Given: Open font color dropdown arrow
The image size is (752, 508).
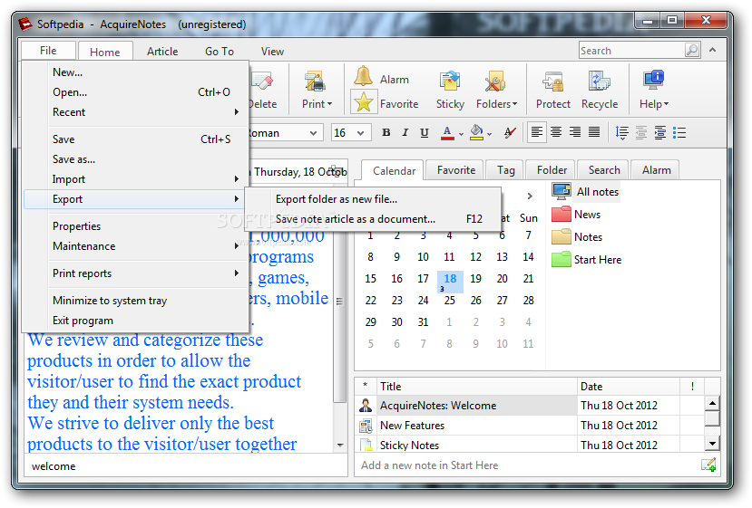Looking at the screenshot, I should [x=461, y=135].
